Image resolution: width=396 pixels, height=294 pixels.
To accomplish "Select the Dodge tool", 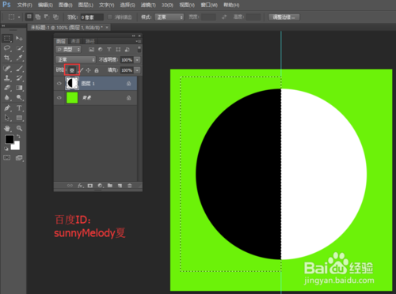I will point(19,97).
